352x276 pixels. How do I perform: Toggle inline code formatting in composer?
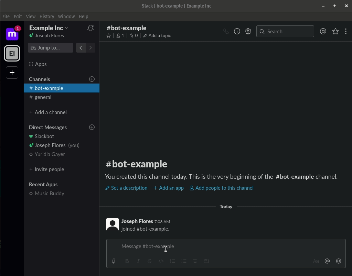(161, 261)
